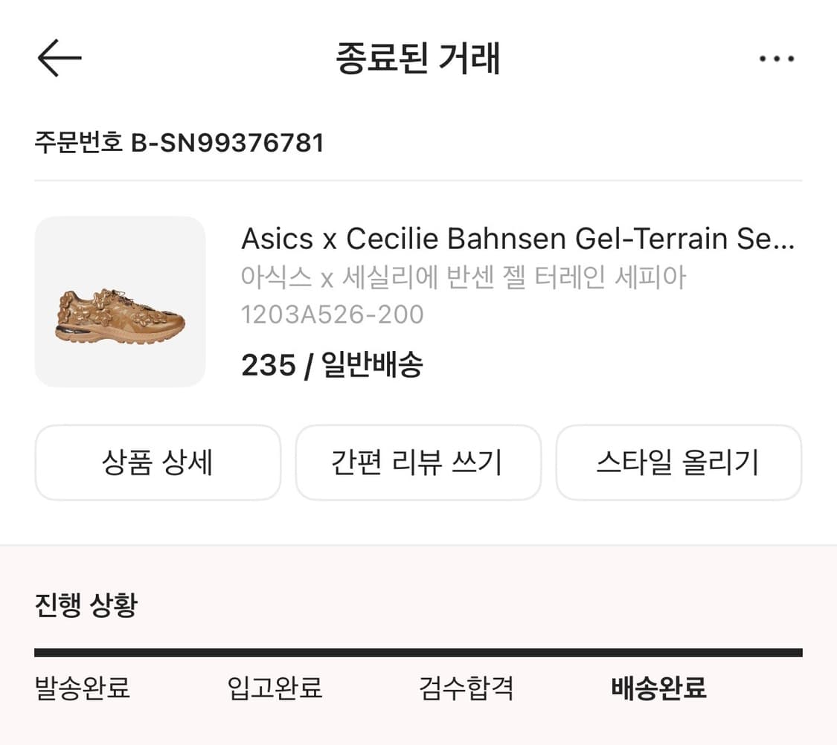The height and width of the screenshot is (745, 837).
Task: Select the 입고완료 progress step
Action: point(275,688)
